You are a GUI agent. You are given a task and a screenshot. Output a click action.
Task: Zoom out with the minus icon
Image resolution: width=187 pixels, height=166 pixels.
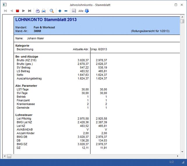pos(66,11)
